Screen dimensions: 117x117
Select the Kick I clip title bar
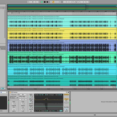(x=62, y=17)
